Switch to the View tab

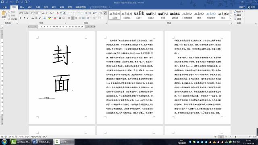70,7
